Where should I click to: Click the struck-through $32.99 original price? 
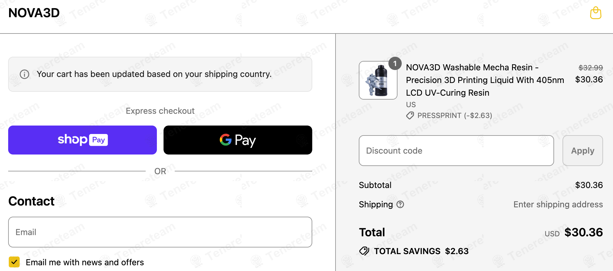point(590,68)
